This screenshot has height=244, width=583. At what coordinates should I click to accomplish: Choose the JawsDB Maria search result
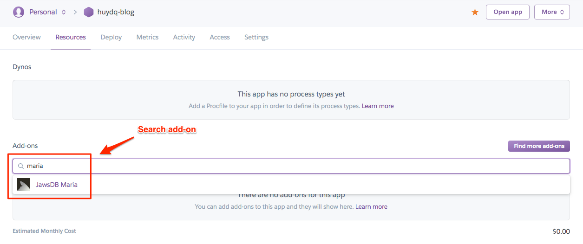pyautogui.click(x=291, y=185)
